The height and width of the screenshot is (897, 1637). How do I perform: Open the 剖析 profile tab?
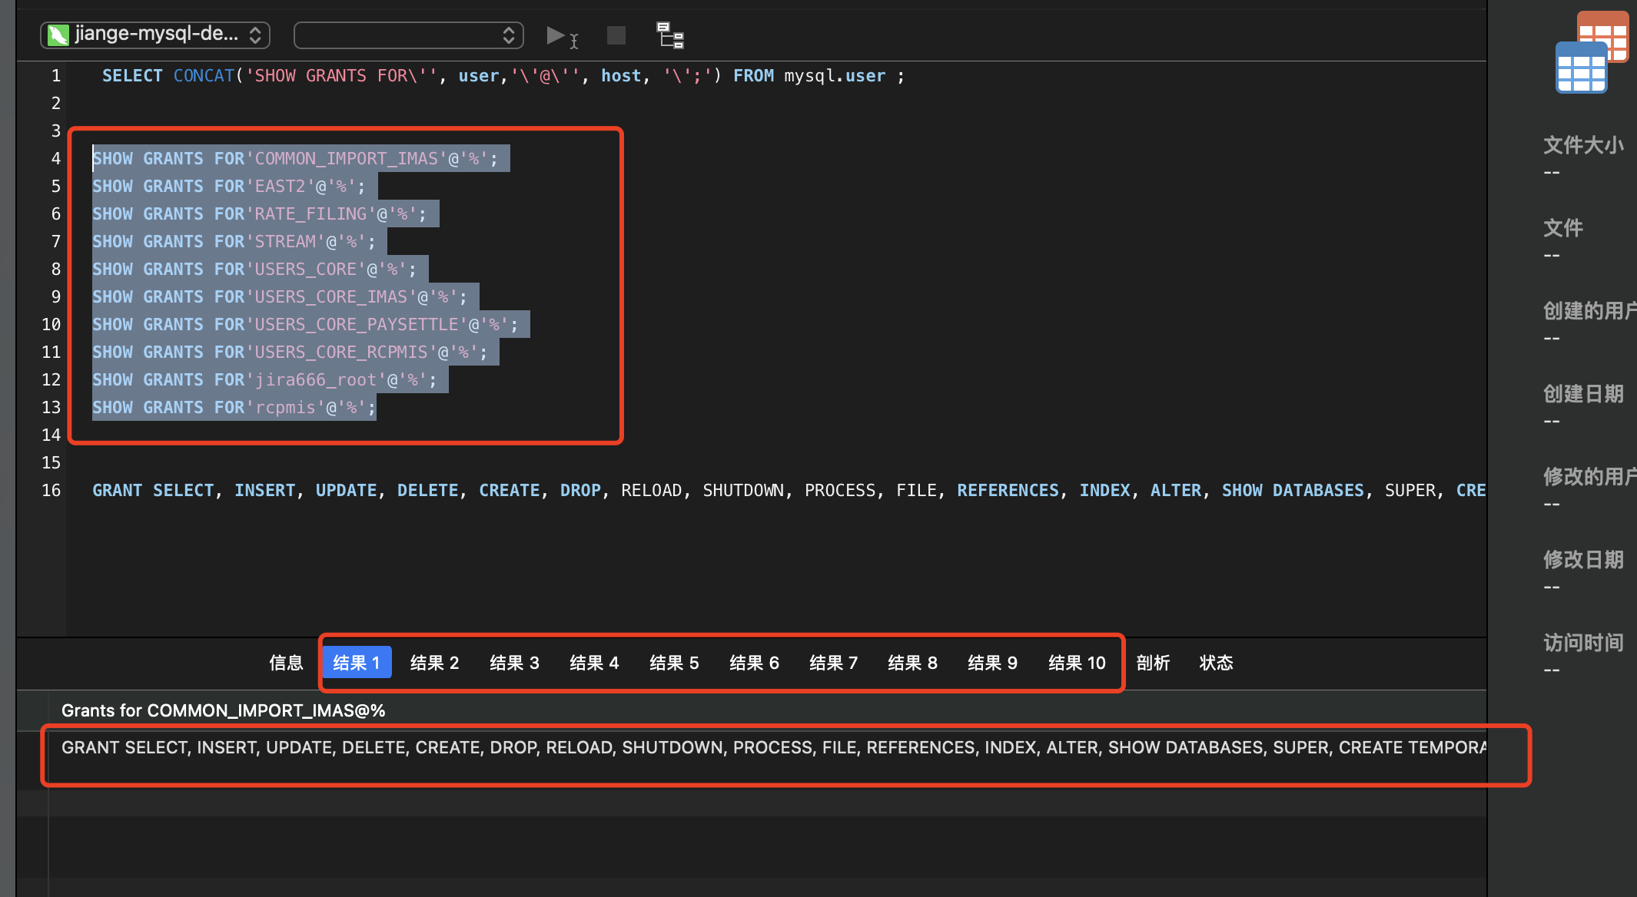click(x=1153, y=663)
